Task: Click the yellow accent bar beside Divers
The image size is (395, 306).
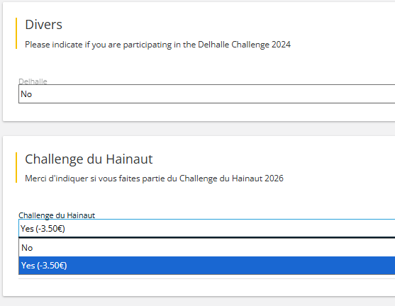Action: [16, 33]
